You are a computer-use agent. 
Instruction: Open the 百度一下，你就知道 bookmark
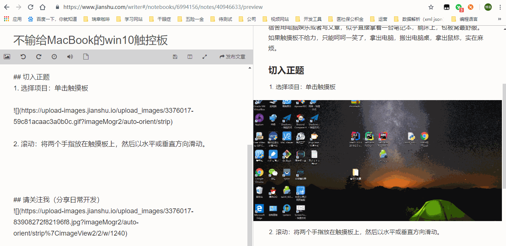pyautogui.click(x=52, y=19)
